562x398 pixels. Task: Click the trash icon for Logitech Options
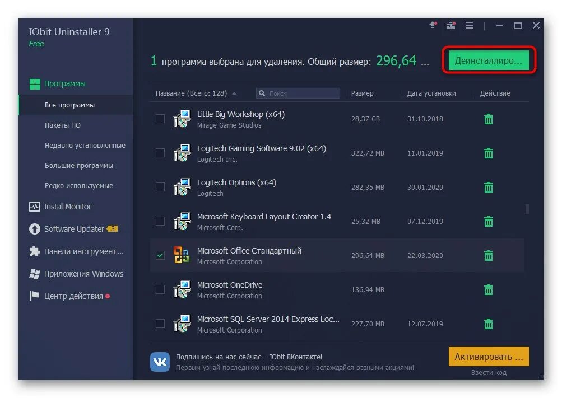489,187
